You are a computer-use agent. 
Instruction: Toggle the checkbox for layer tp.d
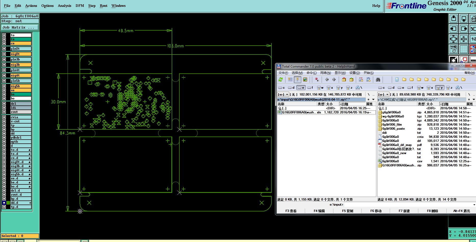[x=4, y=207]
